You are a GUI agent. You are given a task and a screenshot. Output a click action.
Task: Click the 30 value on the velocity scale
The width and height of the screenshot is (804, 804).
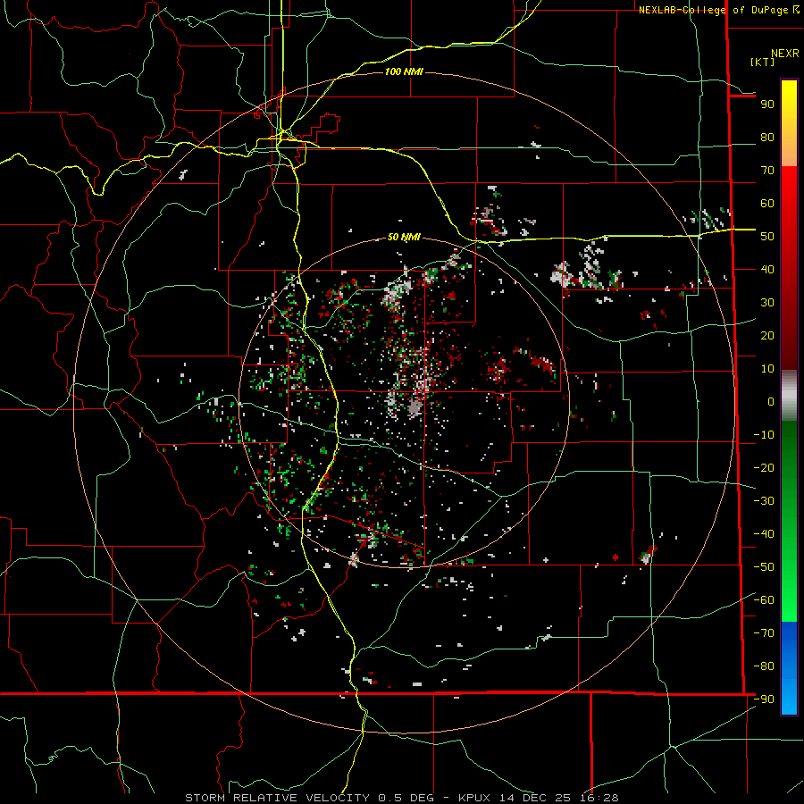(x=767, y=303)
